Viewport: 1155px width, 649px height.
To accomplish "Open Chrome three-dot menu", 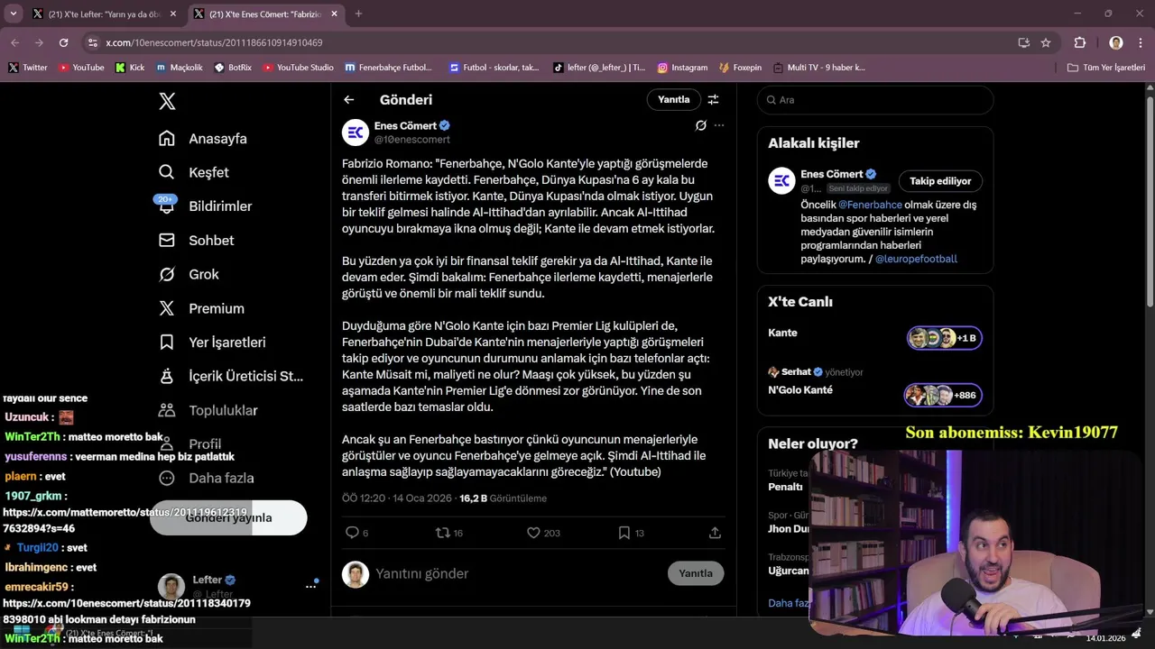I will point(1140,42).
